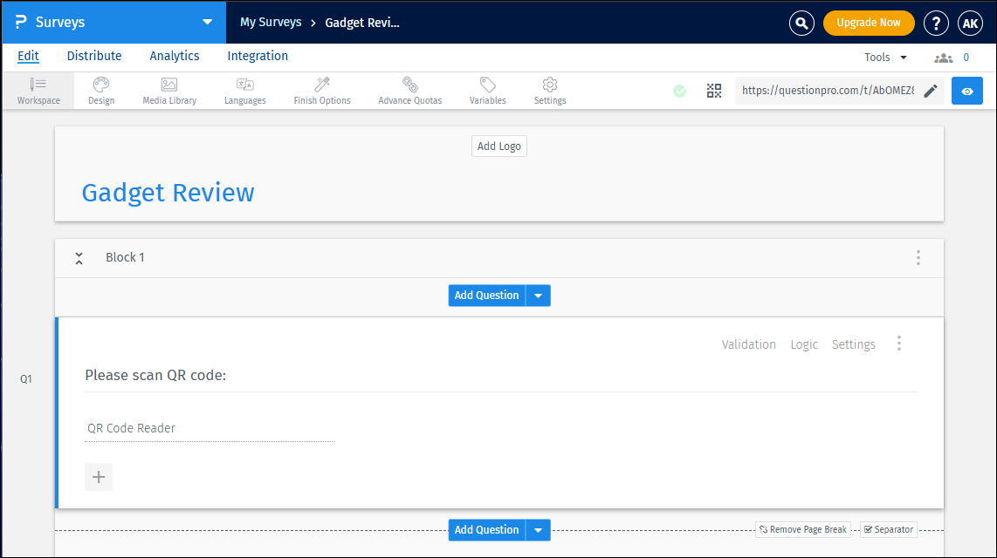
Task: Click the QR Code Reader input field
Action: pos(210,428)
